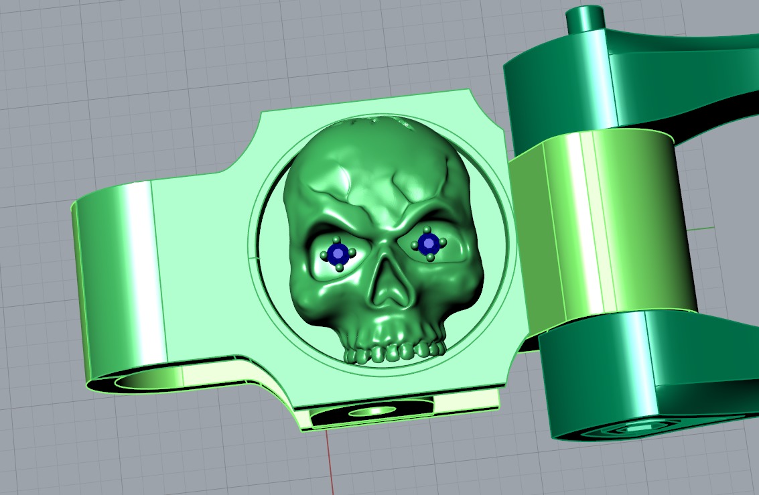Select the oval hole on the plate's underside
This screenshot has width=759, height=495.
point(372,412)
